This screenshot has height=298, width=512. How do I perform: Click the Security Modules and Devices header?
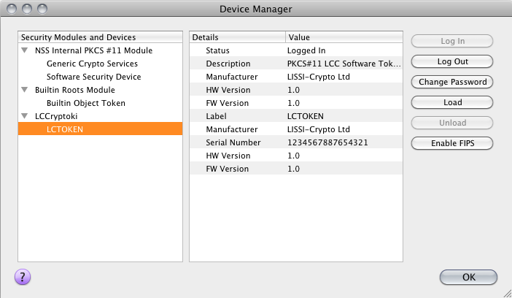click(x=100, y=37)
